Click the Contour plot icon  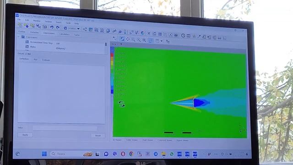91,29
